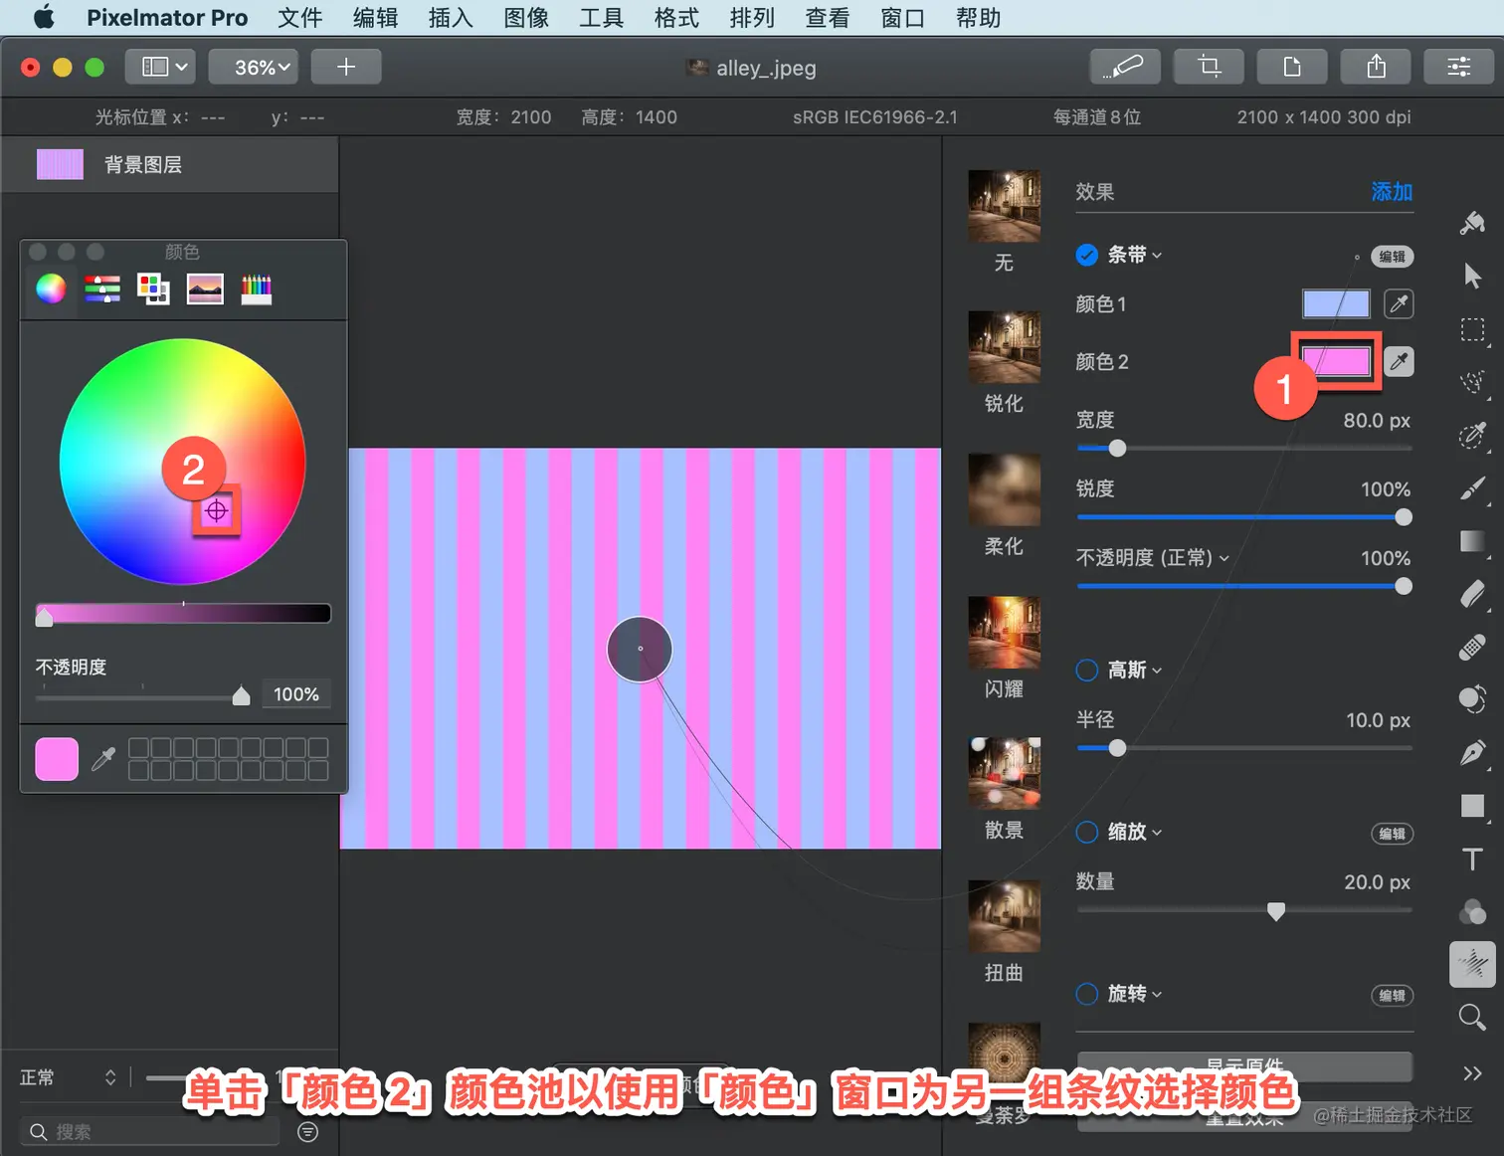Switch to image palettes picker
This screenshot has height=1156, width=1504.
[205, 289]
